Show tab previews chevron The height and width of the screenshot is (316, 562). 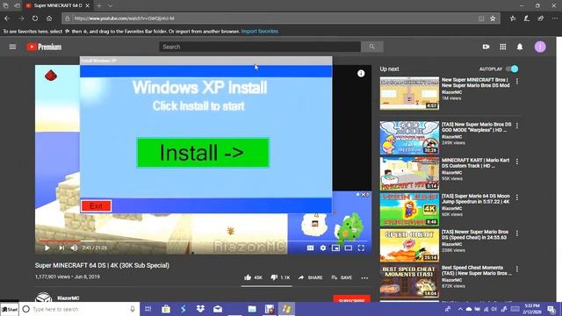pyautogui.click(x=111, y=6)
